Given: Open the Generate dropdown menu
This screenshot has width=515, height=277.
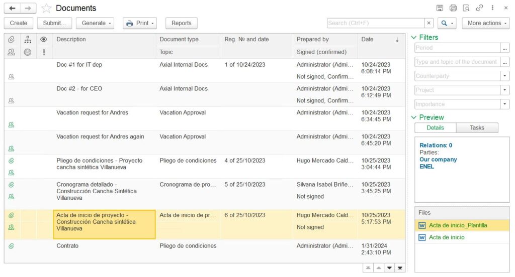Looking at the screenshot, I should tap(95, 23).
